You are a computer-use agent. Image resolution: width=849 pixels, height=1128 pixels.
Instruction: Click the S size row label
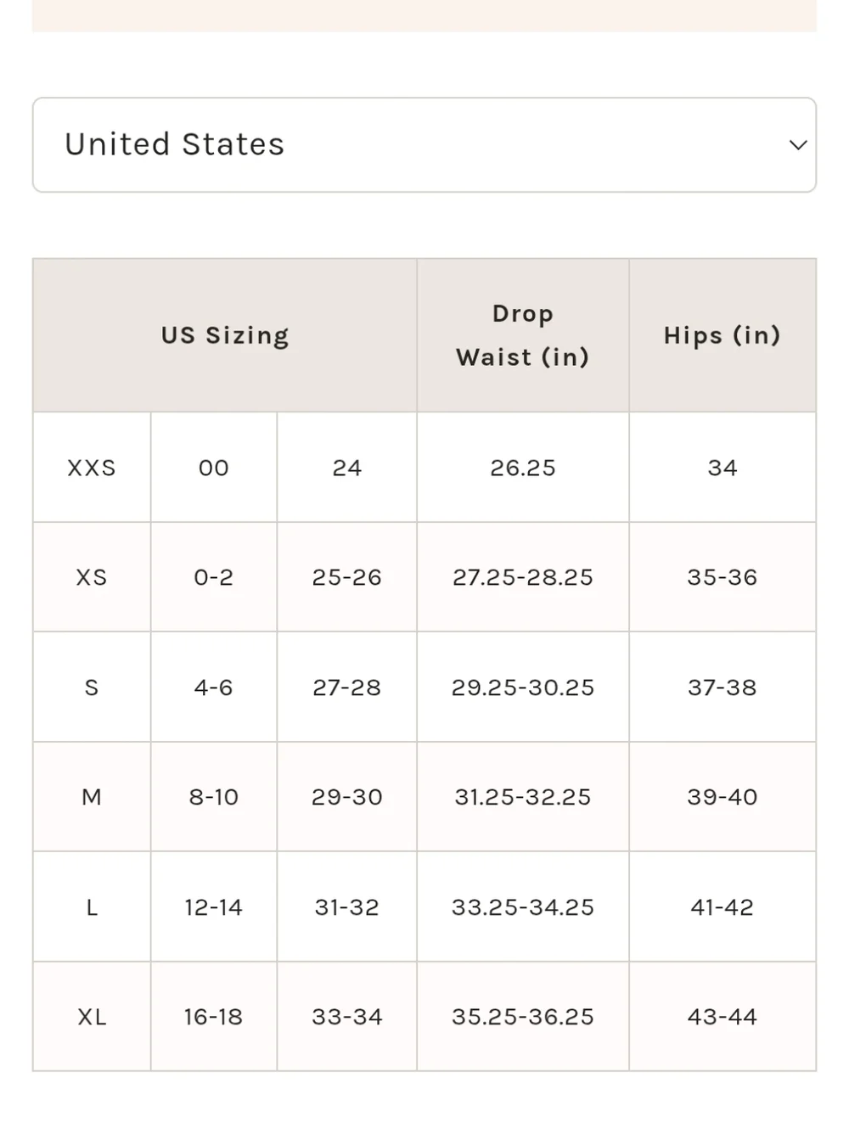(92, 687)
